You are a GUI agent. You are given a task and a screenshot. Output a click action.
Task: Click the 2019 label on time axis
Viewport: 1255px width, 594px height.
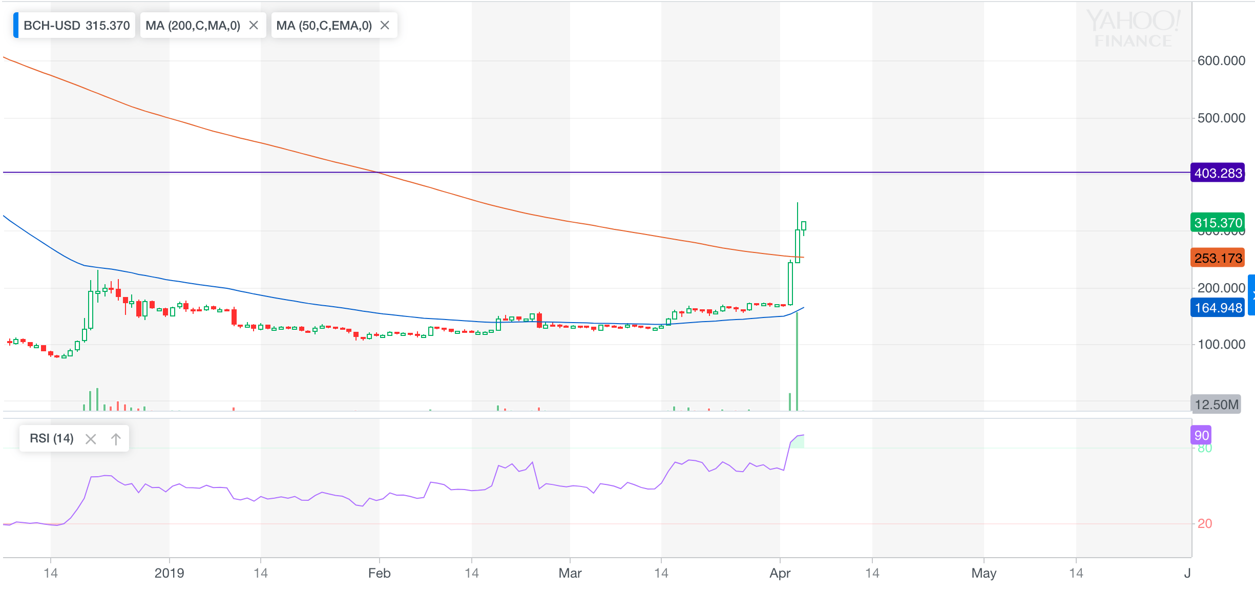pos(169,573)
